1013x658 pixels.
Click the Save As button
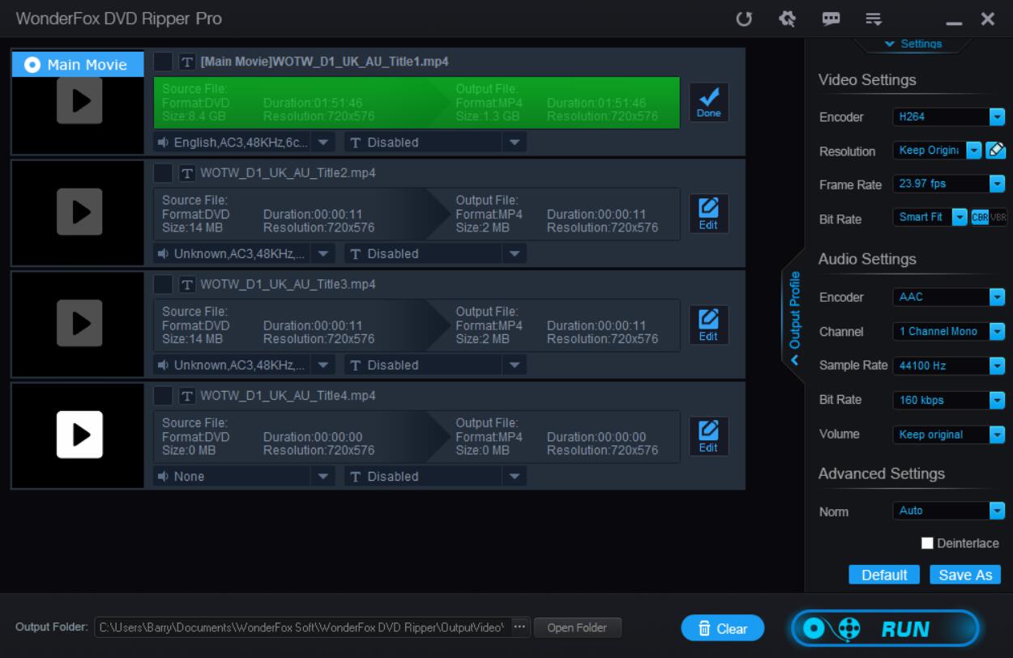click(x=965, y=575)
